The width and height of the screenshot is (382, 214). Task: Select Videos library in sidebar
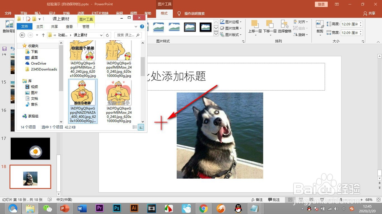[x=32, y=87]
